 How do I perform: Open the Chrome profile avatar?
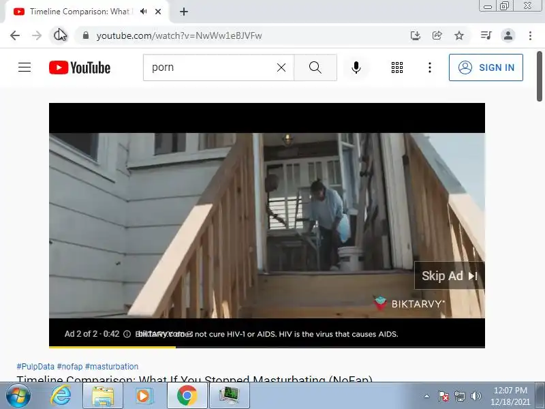point(508,35)
